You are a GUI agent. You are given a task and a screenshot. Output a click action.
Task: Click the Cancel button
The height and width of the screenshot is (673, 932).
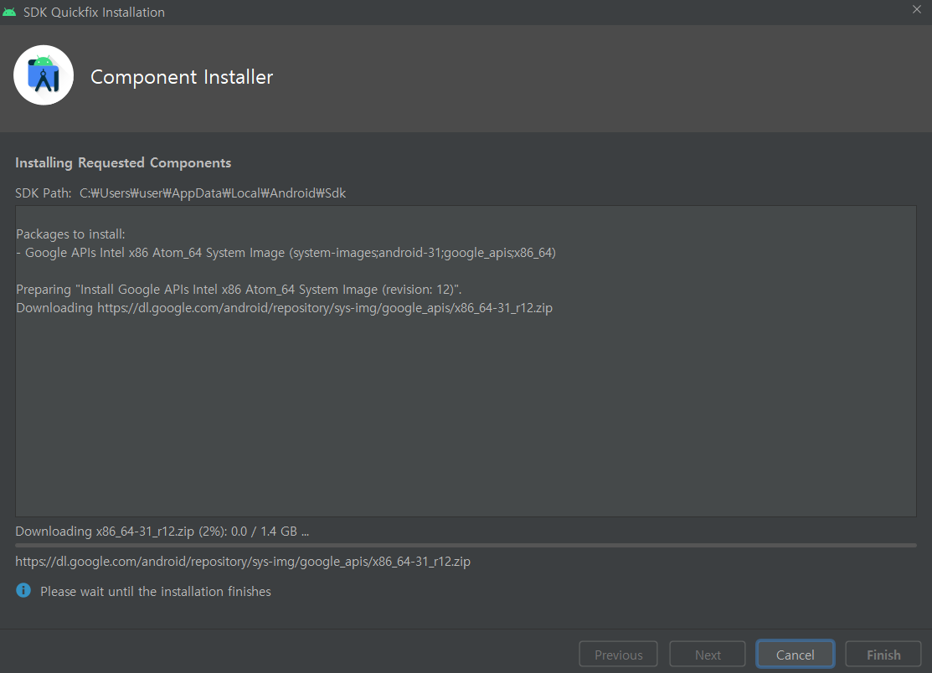(795, 655)
